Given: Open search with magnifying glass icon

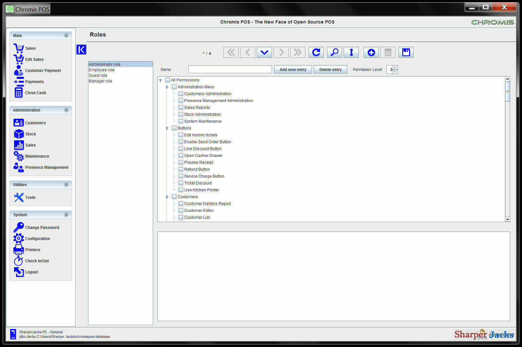Looking at the screenshot, I should coord(334,52).
